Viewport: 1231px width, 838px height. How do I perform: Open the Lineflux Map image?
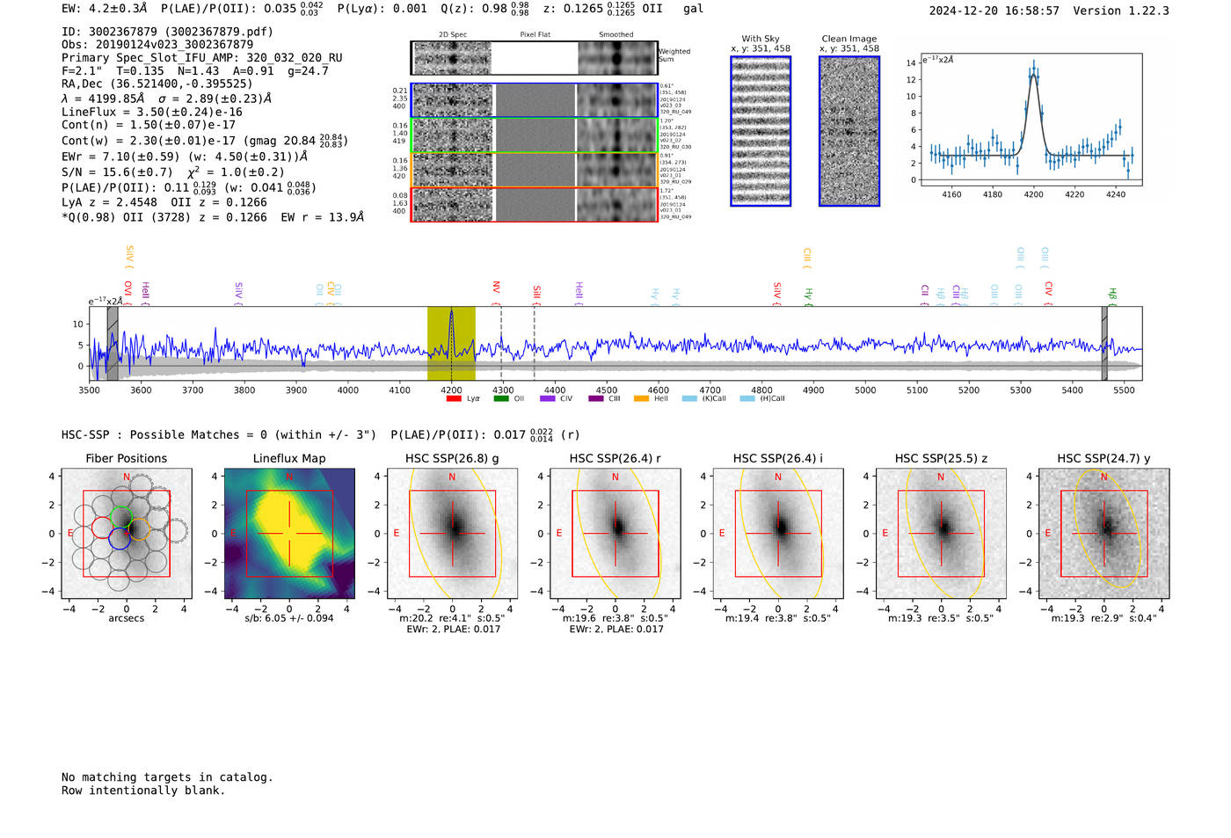(x=289, y=533)
